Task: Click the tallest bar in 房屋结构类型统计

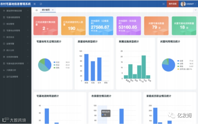Action: [86, 67]
